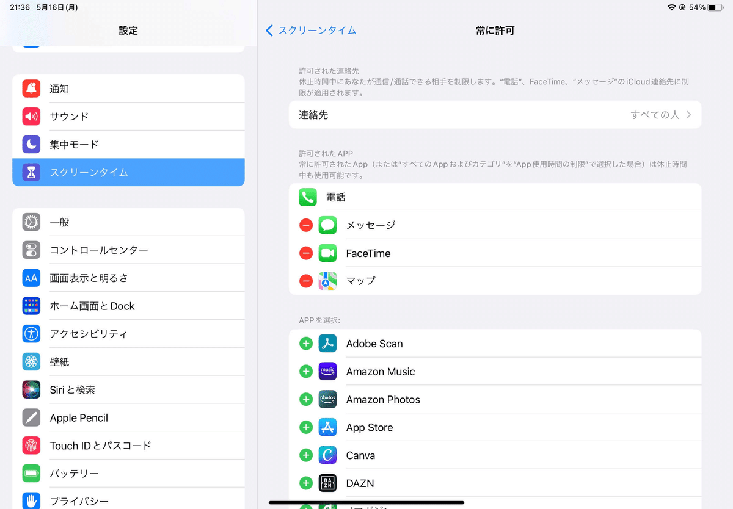This screenshot has width=733, height=509.
Task: Open the マップ app icon
Action: coord(327,281)
